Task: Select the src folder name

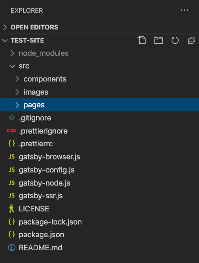Action: coord(24,66)
